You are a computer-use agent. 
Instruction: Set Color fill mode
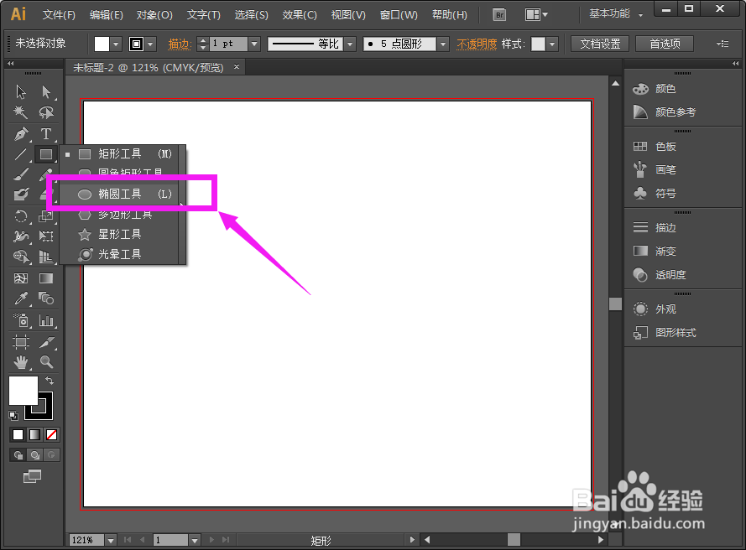(x=18, y=434)
